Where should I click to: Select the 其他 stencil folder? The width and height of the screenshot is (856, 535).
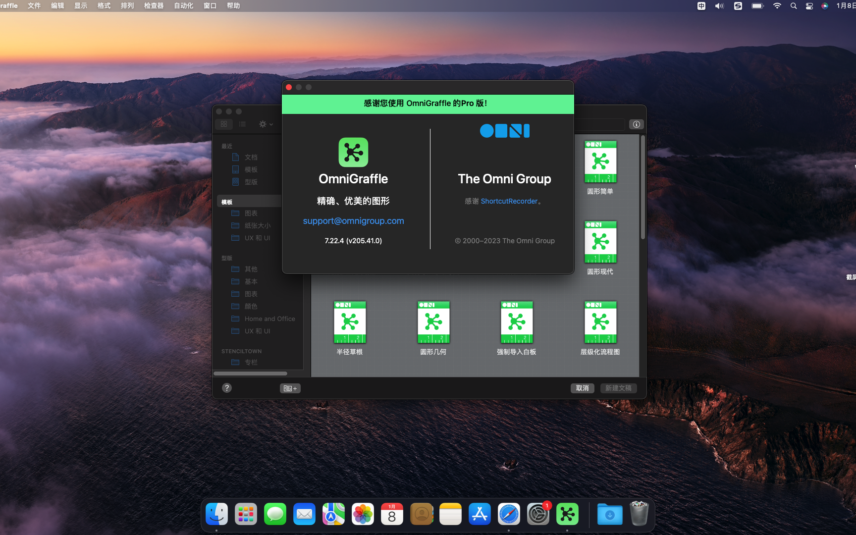click(x=251, y=269)
